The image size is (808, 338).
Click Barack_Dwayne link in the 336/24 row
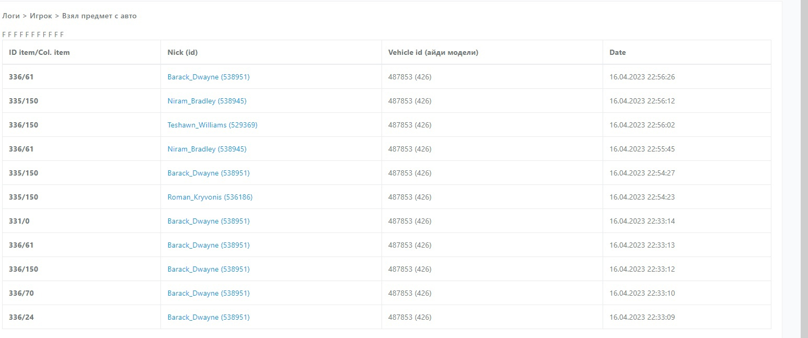pyautogui.click(x=208, y=317)
